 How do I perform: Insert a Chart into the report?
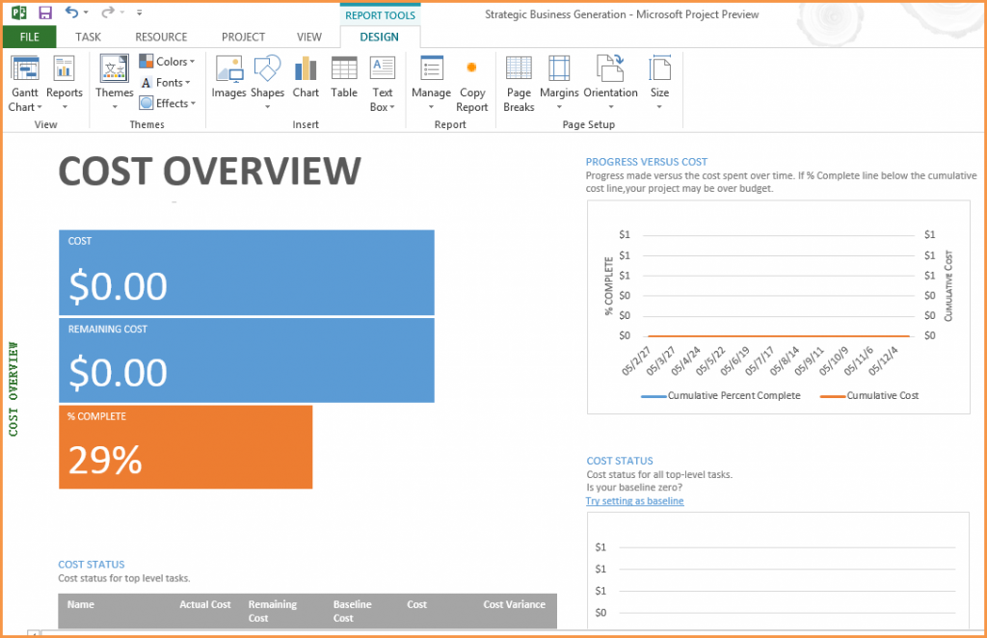306,68
